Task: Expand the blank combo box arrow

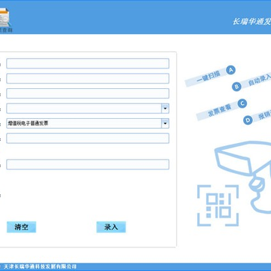Action: (x=165, y=108)
